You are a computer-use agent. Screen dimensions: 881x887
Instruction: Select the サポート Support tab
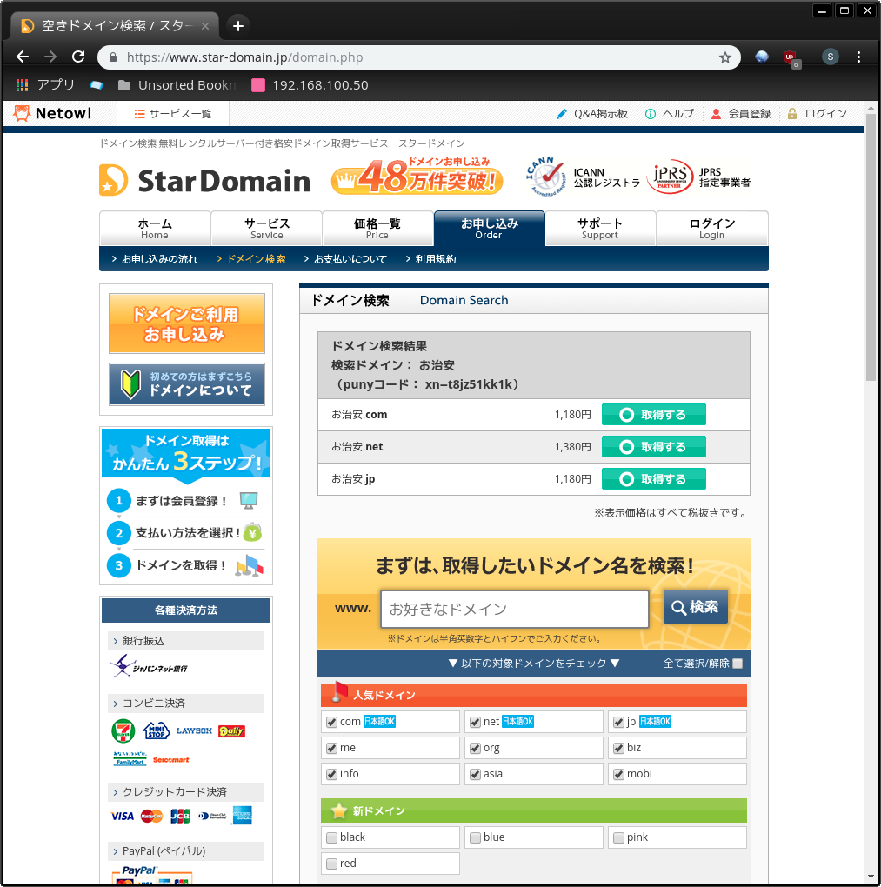tap(600, 229)
